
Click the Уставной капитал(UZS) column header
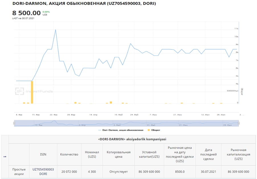click(149, 155)
